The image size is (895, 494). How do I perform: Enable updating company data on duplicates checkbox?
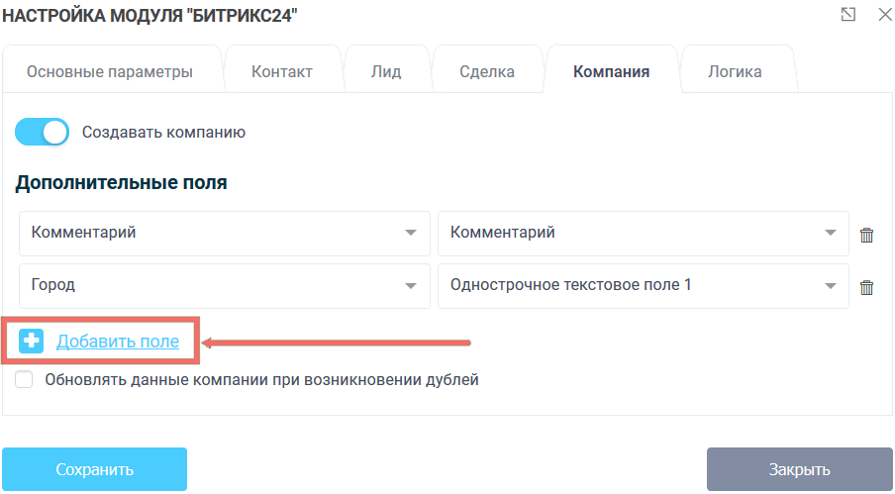click(x=25, y=379)
